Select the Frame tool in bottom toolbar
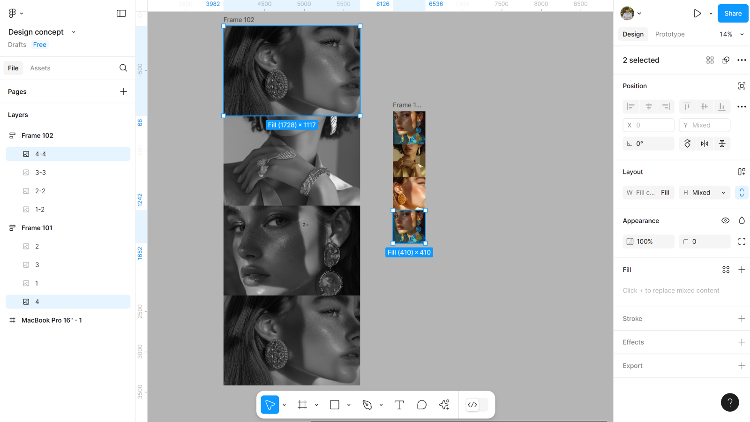This screenshot has width=750, height=422. tap(302, 405)
